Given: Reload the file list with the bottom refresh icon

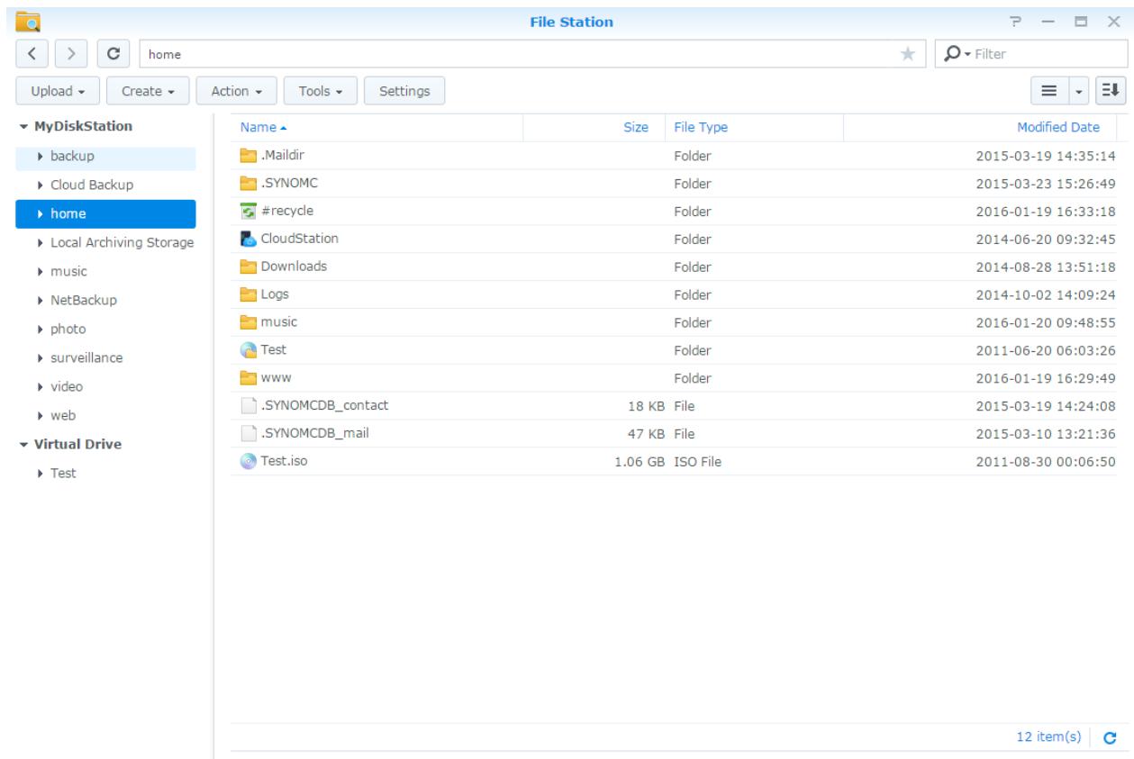Looking at the screenshot, I should [x=1110, y=737].
